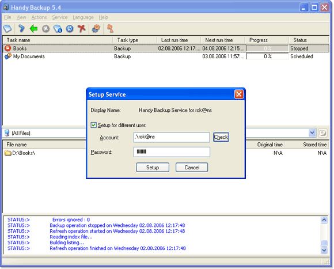Open the Help menu
The image size is (334, 269).
[x=103, y=17]
